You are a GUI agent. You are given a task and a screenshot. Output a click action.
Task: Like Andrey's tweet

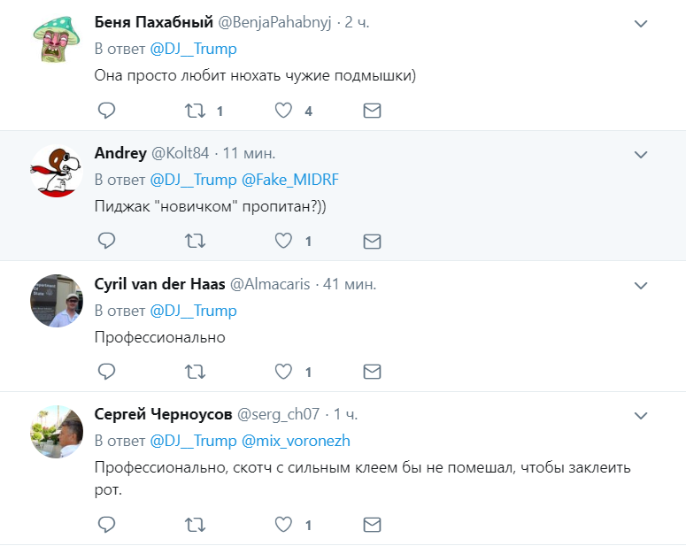pyautogui.click(x=283, y=241)
